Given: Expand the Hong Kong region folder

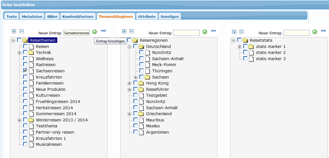Looking at the screenshot, I should 129,83.
